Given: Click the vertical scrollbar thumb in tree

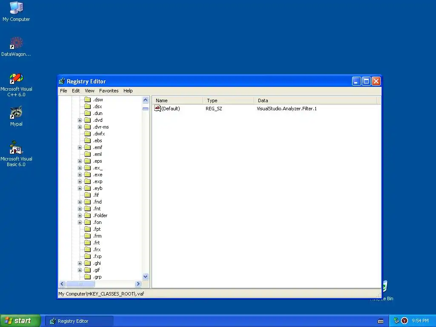Looking at the screenshot, I should tap(146, 109).
